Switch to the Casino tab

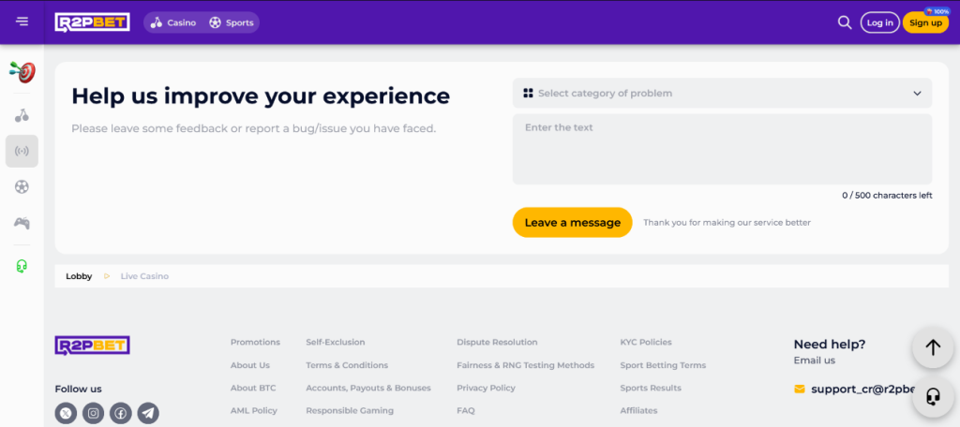(173, 22)
